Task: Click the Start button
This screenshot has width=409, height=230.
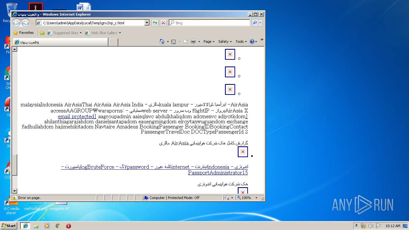Action: click(x=9, y=226)
